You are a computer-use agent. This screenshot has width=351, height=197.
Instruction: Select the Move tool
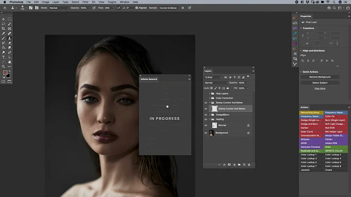(x=3, y=19)
